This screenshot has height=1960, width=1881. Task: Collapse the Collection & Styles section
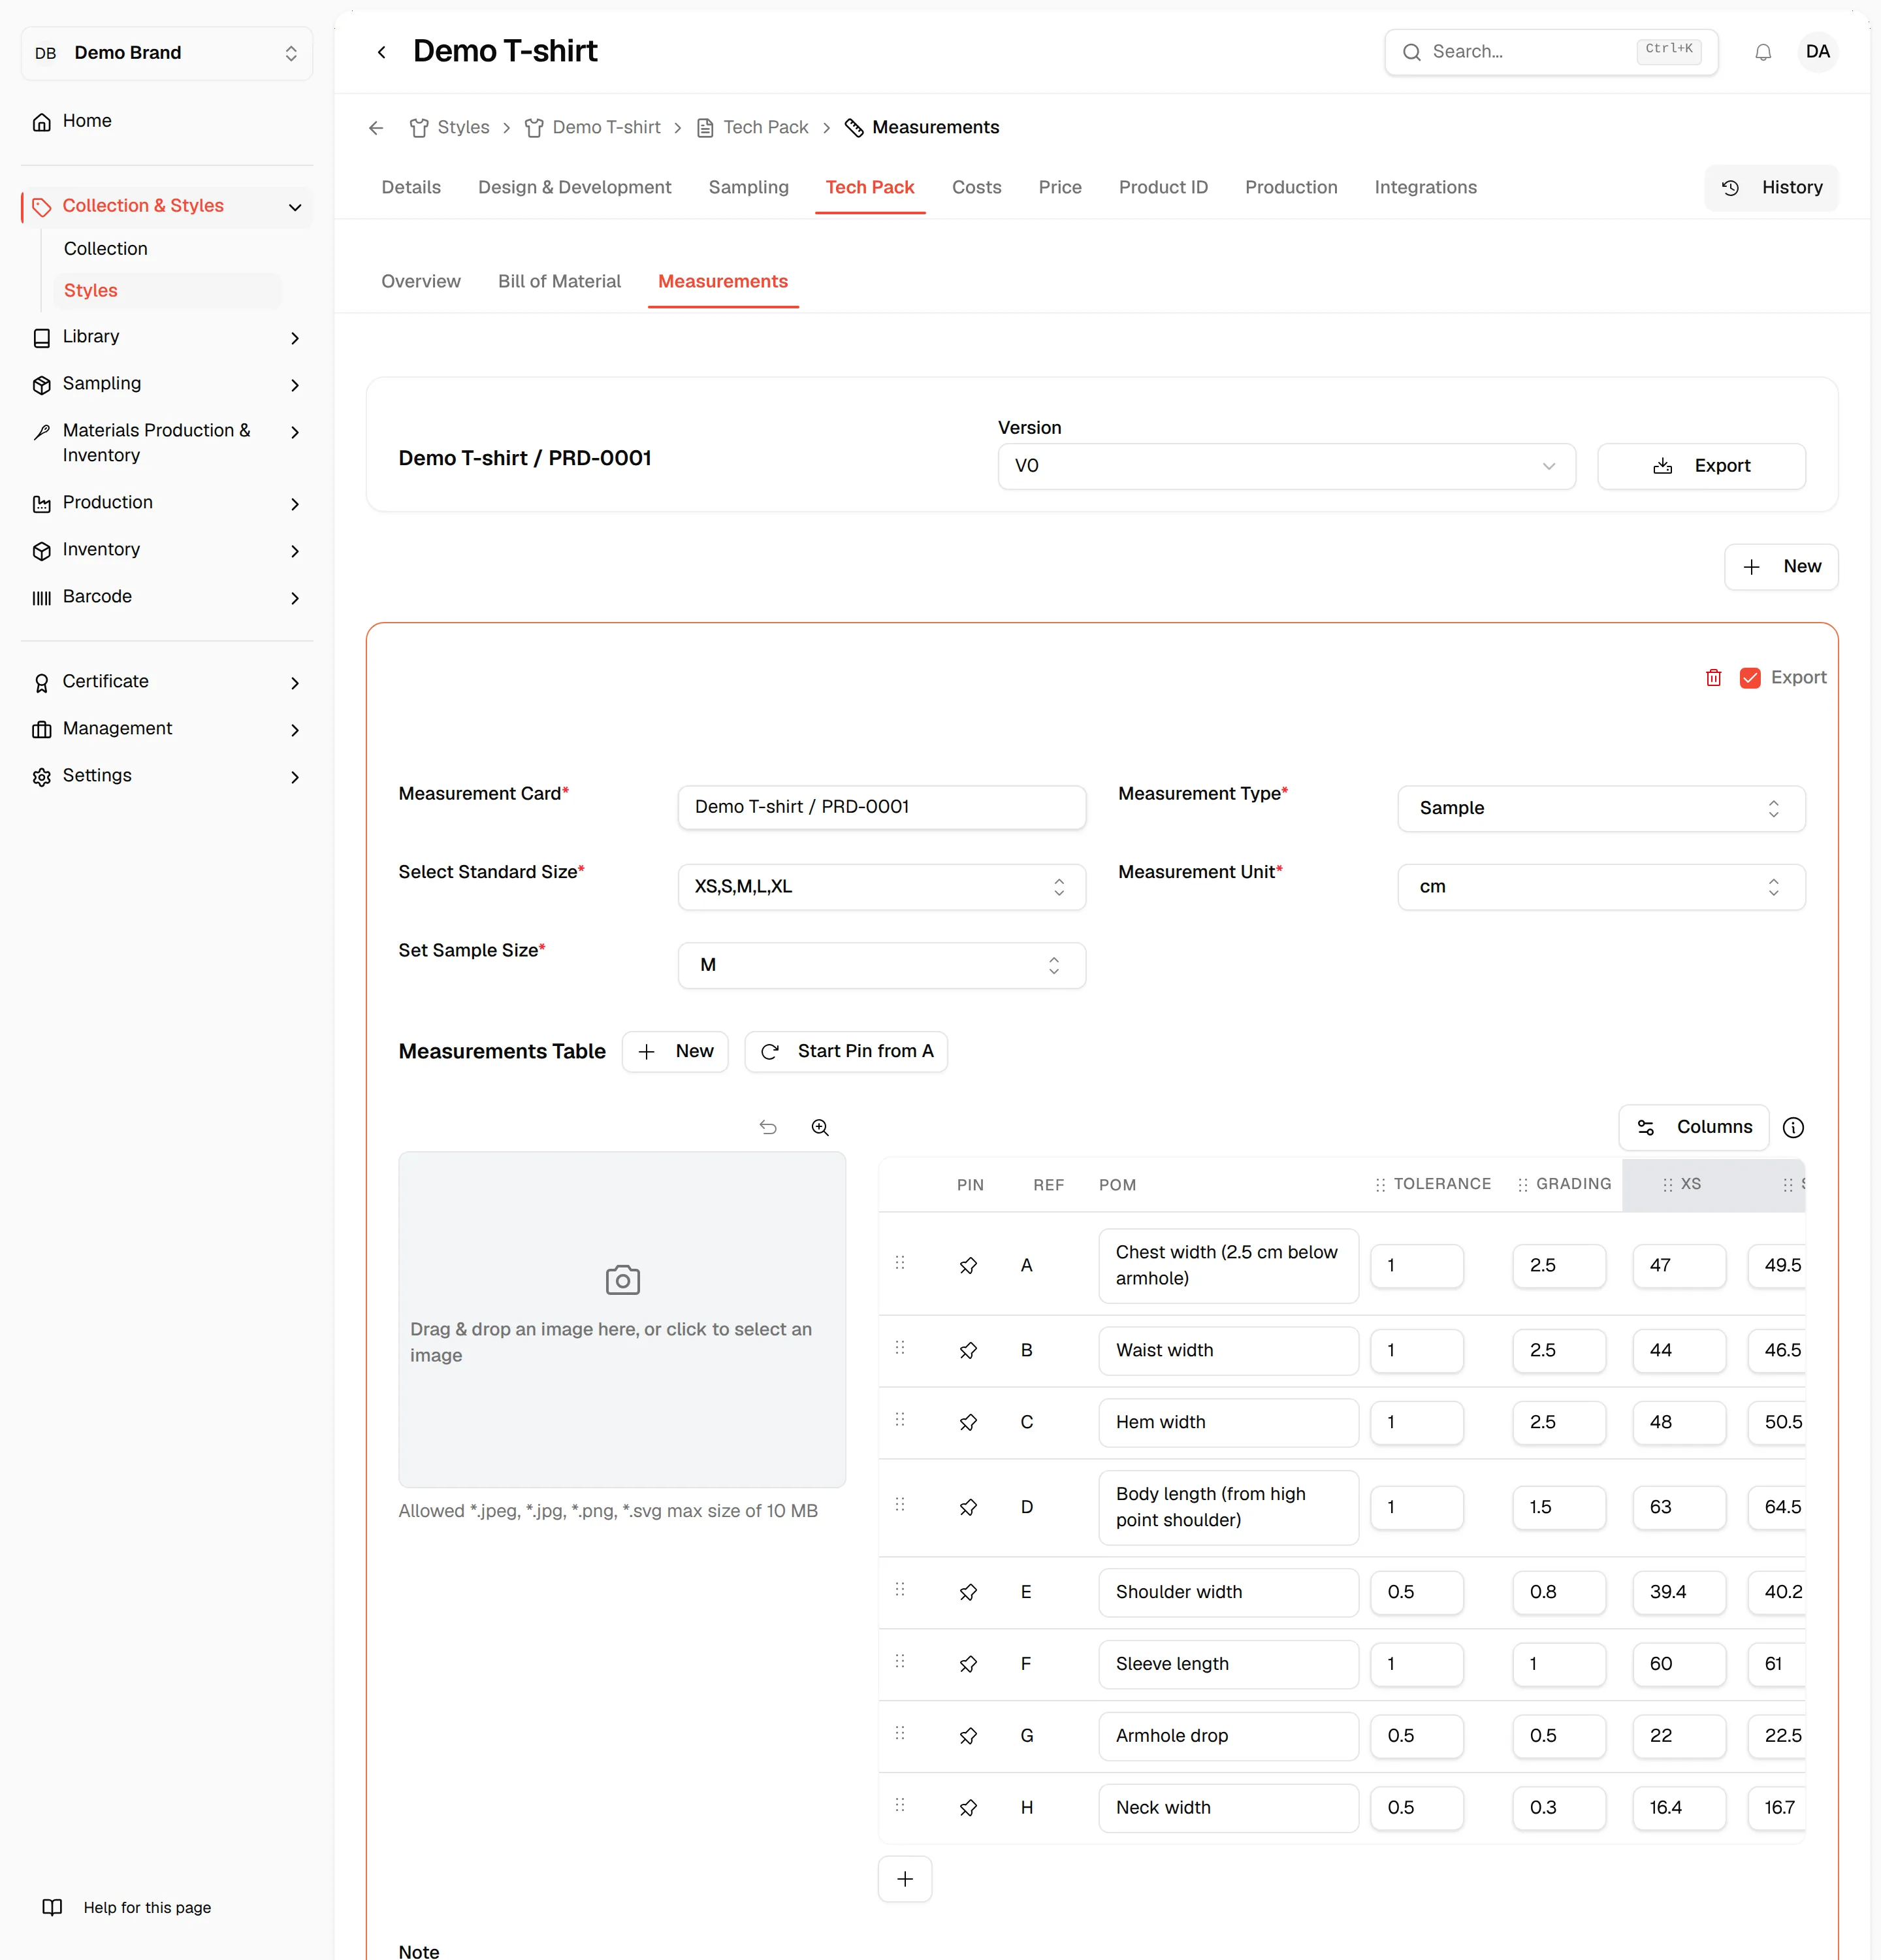tap(167, 206)
